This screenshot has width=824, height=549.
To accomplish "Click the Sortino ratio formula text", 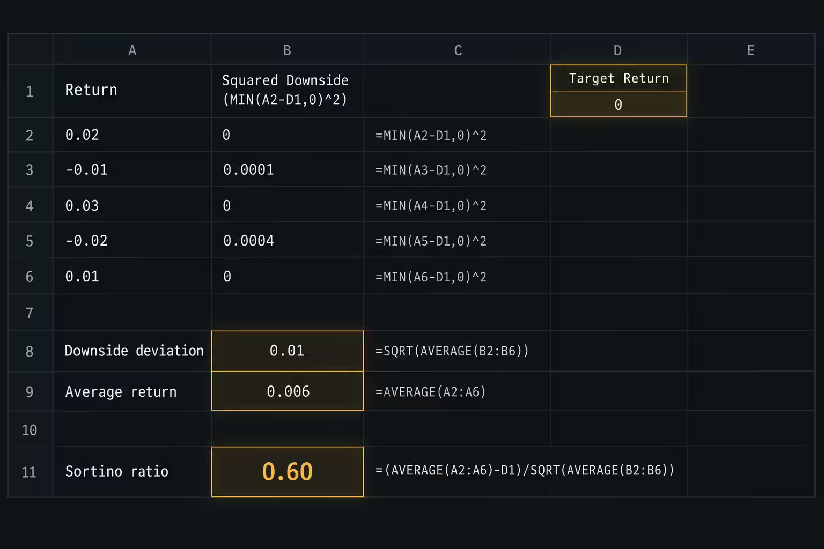I will click(x=525, y=470).
